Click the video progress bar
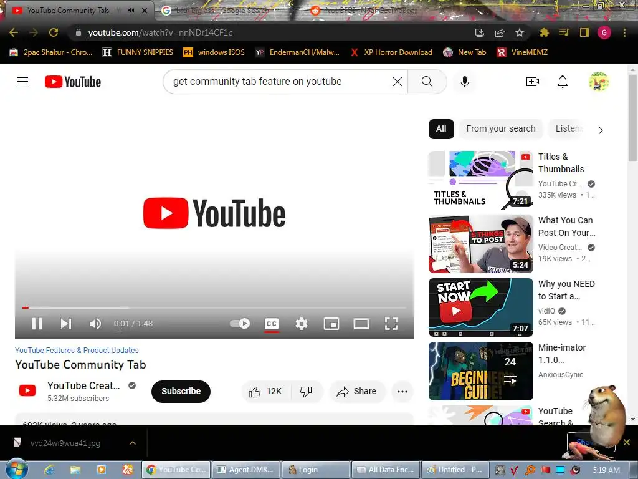The image size is (638, 479). tap(214, 307)
